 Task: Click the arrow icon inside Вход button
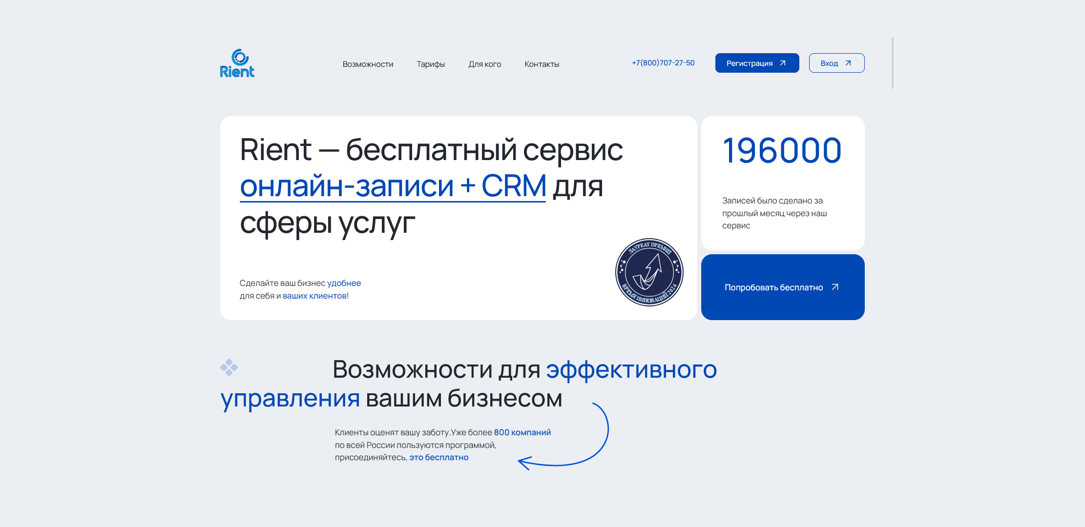point(848,62)
